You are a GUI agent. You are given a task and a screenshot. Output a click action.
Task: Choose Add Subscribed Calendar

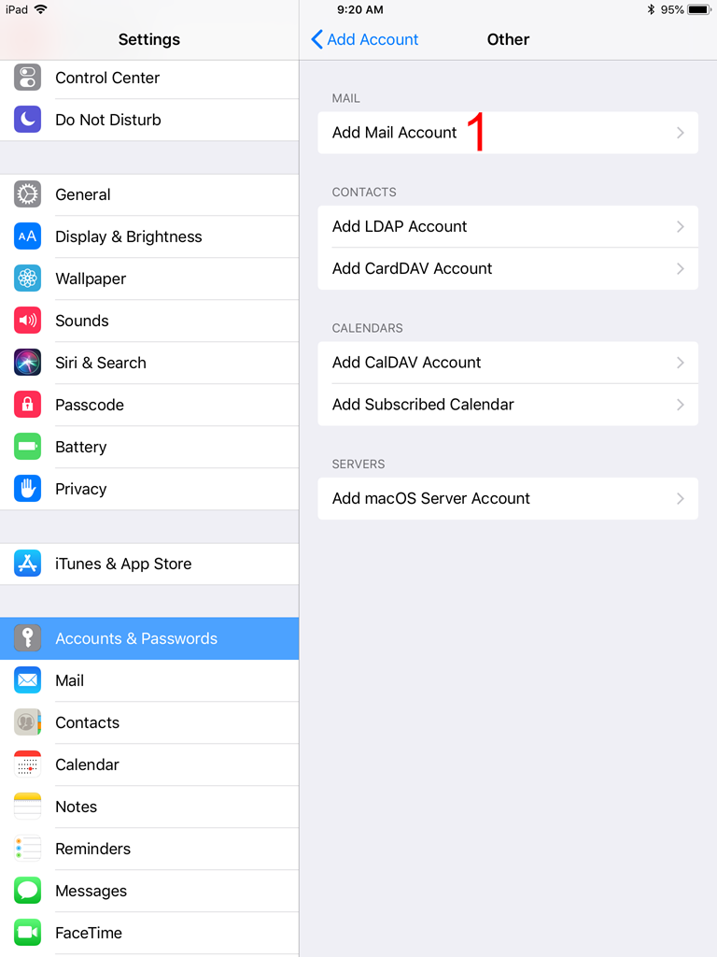(508, 405)
